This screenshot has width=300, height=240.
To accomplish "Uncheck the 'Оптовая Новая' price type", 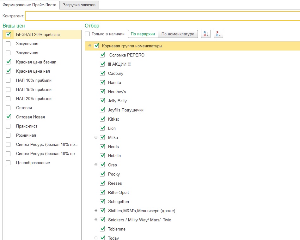I will (8, 117).
